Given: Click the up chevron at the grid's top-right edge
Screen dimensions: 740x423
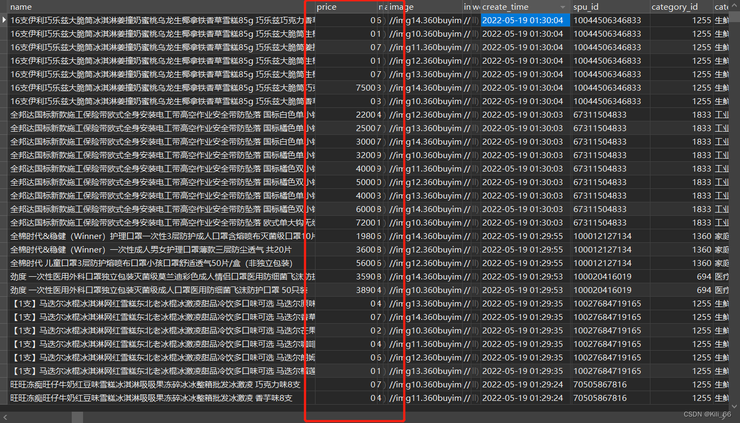Looking at the screenshot, I should click(x=735, y=6).
